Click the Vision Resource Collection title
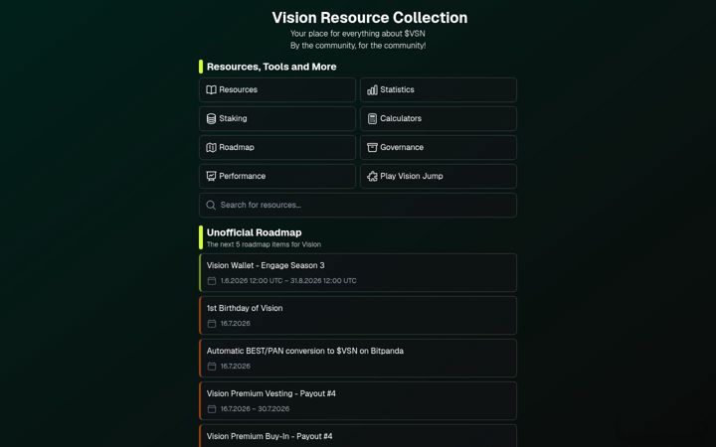This screenshot has width=716, height=447. click(370, 18)
